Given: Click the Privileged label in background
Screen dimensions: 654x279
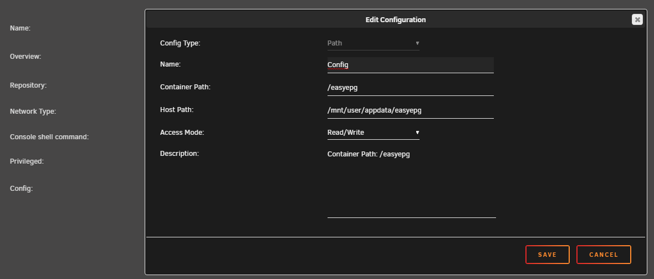Looking at the screenshot, I should 27,161.
